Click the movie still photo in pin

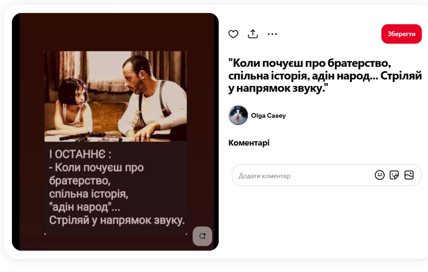[116, 96]
